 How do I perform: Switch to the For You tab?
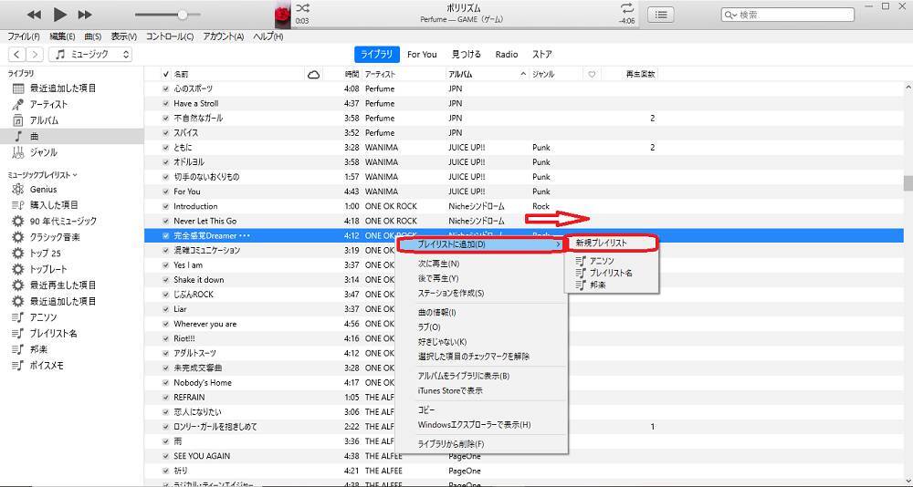click(x=422, y=55)
